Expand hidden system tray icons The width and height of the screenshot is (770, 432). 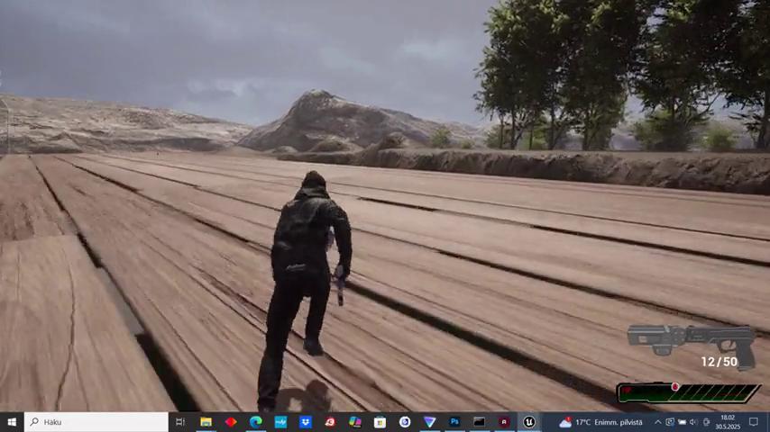coord(657,421)
